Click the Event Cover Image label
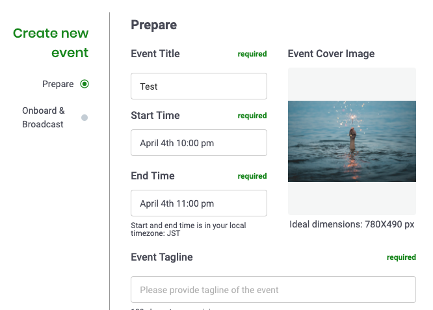The height and width of the screenshot is (310, 433). pos(331,53)
